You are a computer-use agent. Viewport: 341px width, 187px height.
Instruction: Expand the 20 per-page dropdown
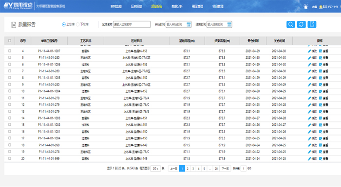pyautogui.click(x=155, y=169)
